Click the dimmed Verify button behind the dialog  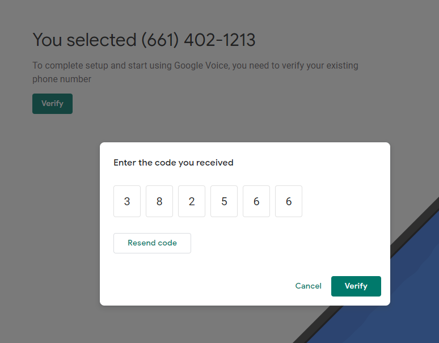(x=52, y=104)
